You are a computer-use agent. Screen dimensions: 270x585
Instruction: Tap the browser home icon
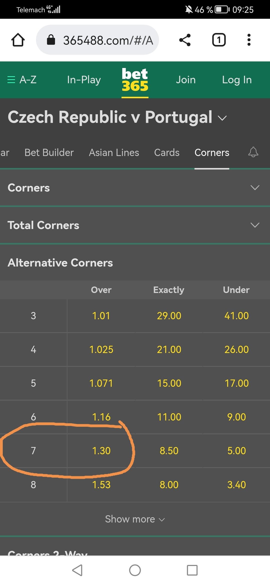pyautogui.click(x=18, y=40)
